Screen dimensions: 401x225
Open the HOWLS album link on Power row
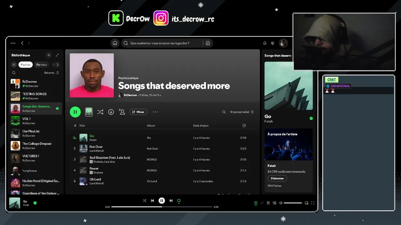click(152, 170)
